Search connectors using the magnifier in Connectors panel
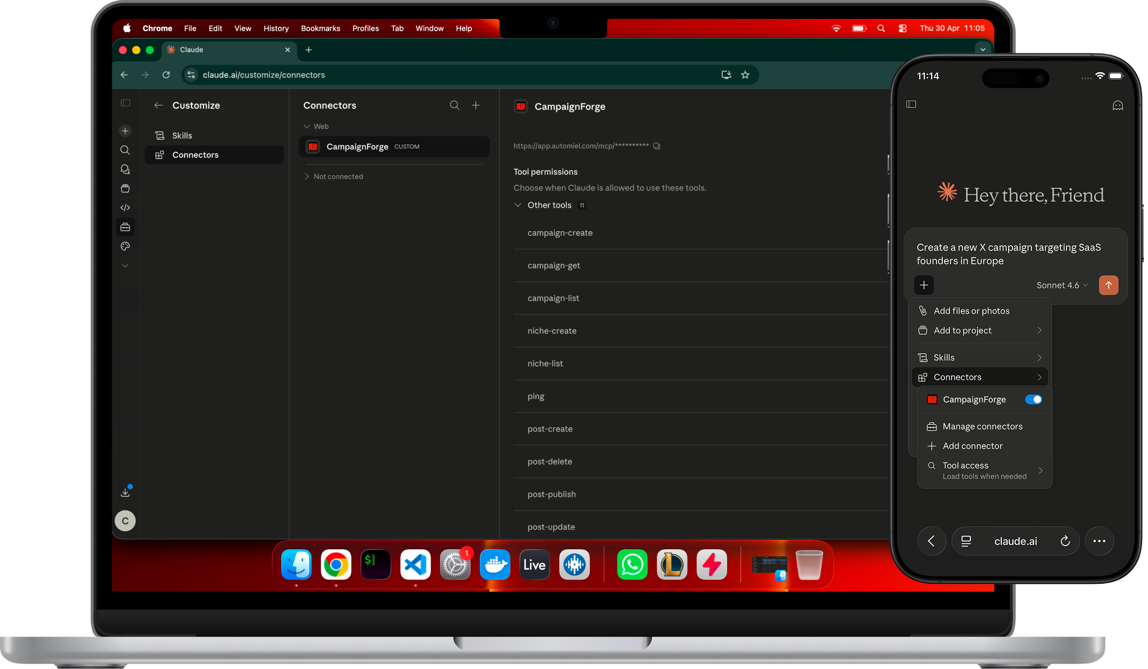Image resolution: width=1148 pixels, height=669 pixels. click(455, 106)
